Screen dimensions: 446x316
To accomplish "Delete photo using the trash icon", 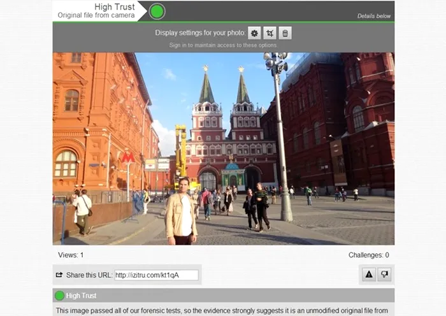I will click(285, 33).
